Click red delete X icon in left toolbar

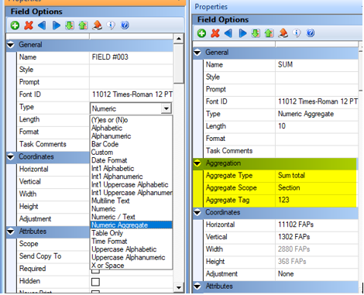29,26
